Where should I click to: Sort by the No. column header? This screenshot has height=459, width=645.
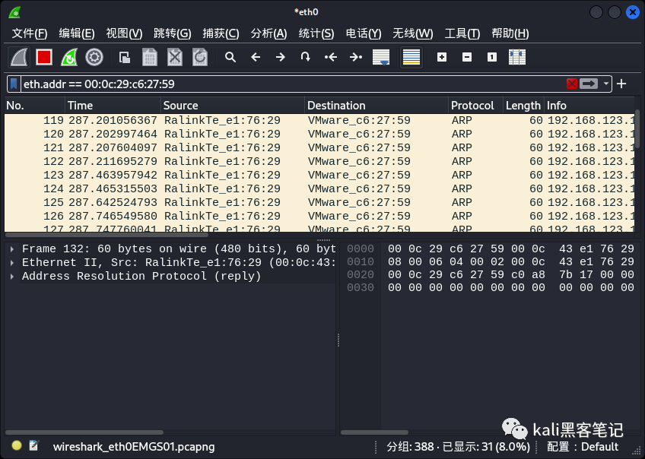34,106
